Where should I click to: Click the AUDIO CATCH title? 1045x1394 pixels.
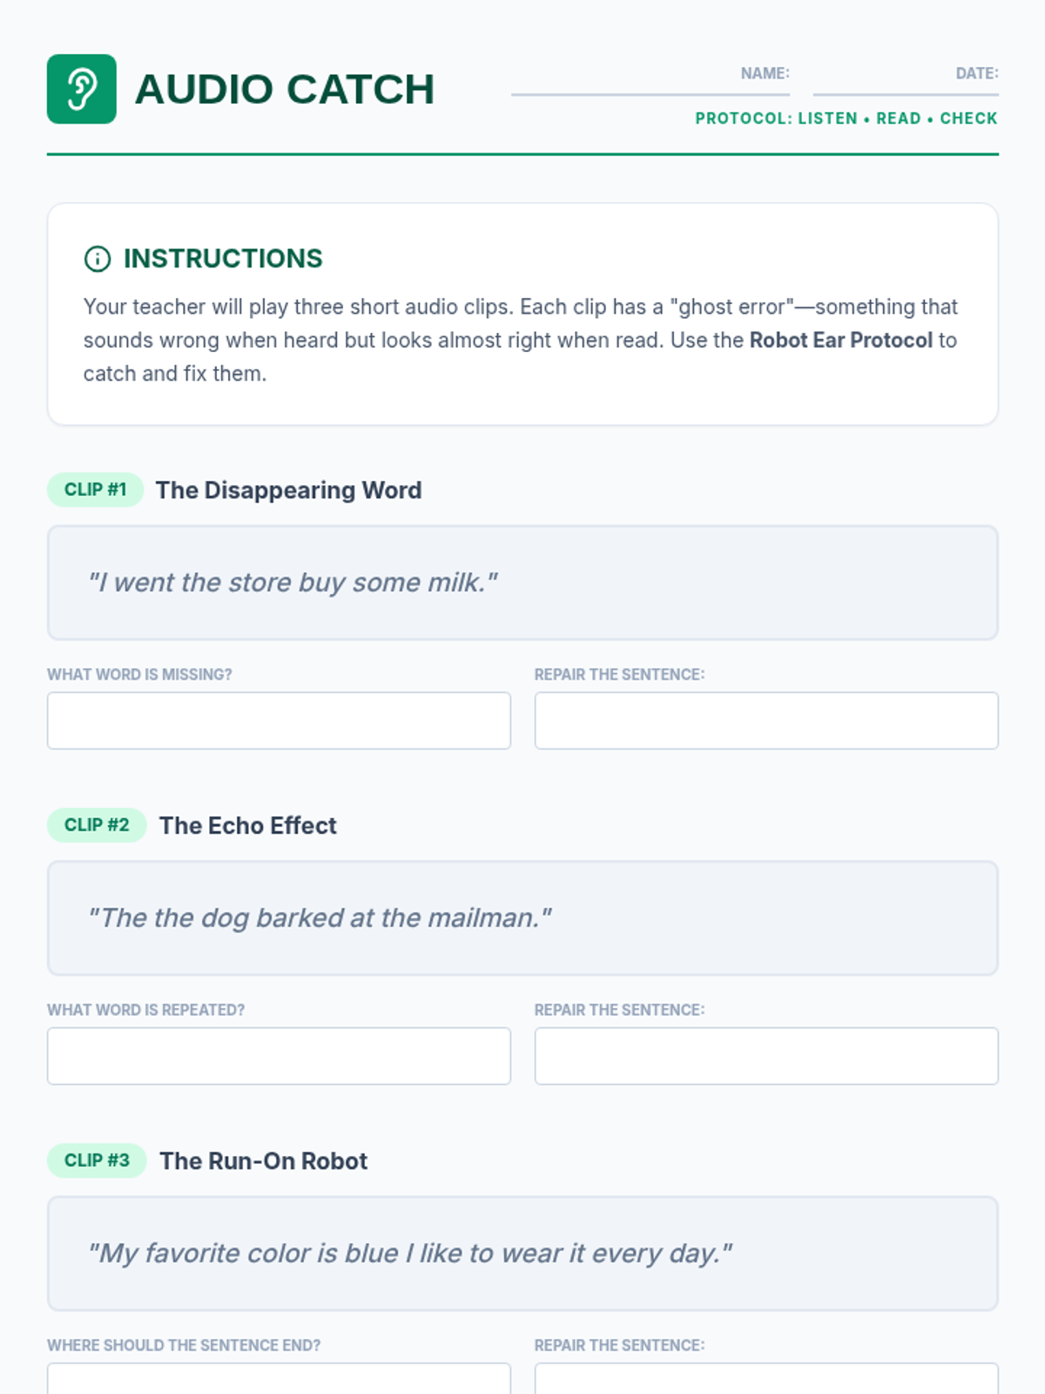tap(284, 89)
